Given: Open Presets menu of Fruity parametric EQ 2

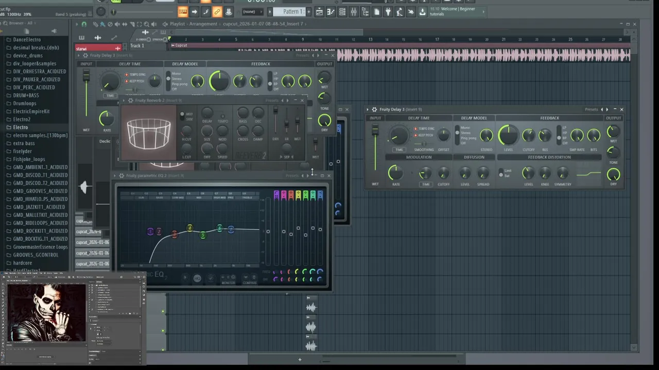Looking at the screenshot, I should pos(292,176).
